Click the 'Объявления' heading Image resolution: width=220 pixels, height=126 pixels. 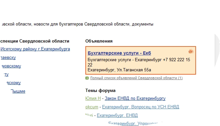[x=99, y=41]
